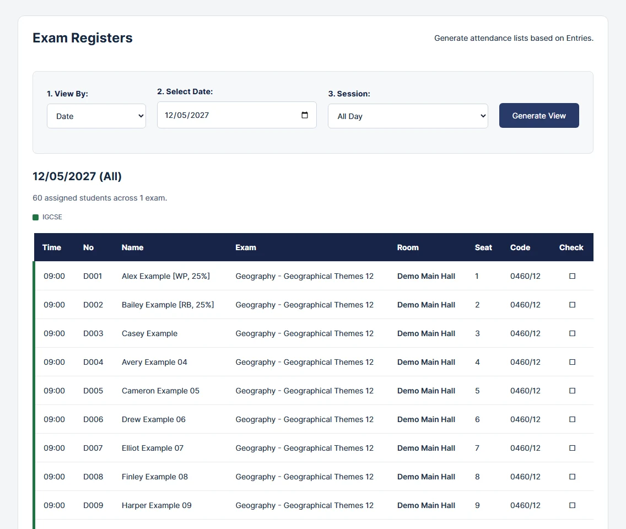Click candidate number D006
The image size is (626, 529).
click(x=93, y=419)
